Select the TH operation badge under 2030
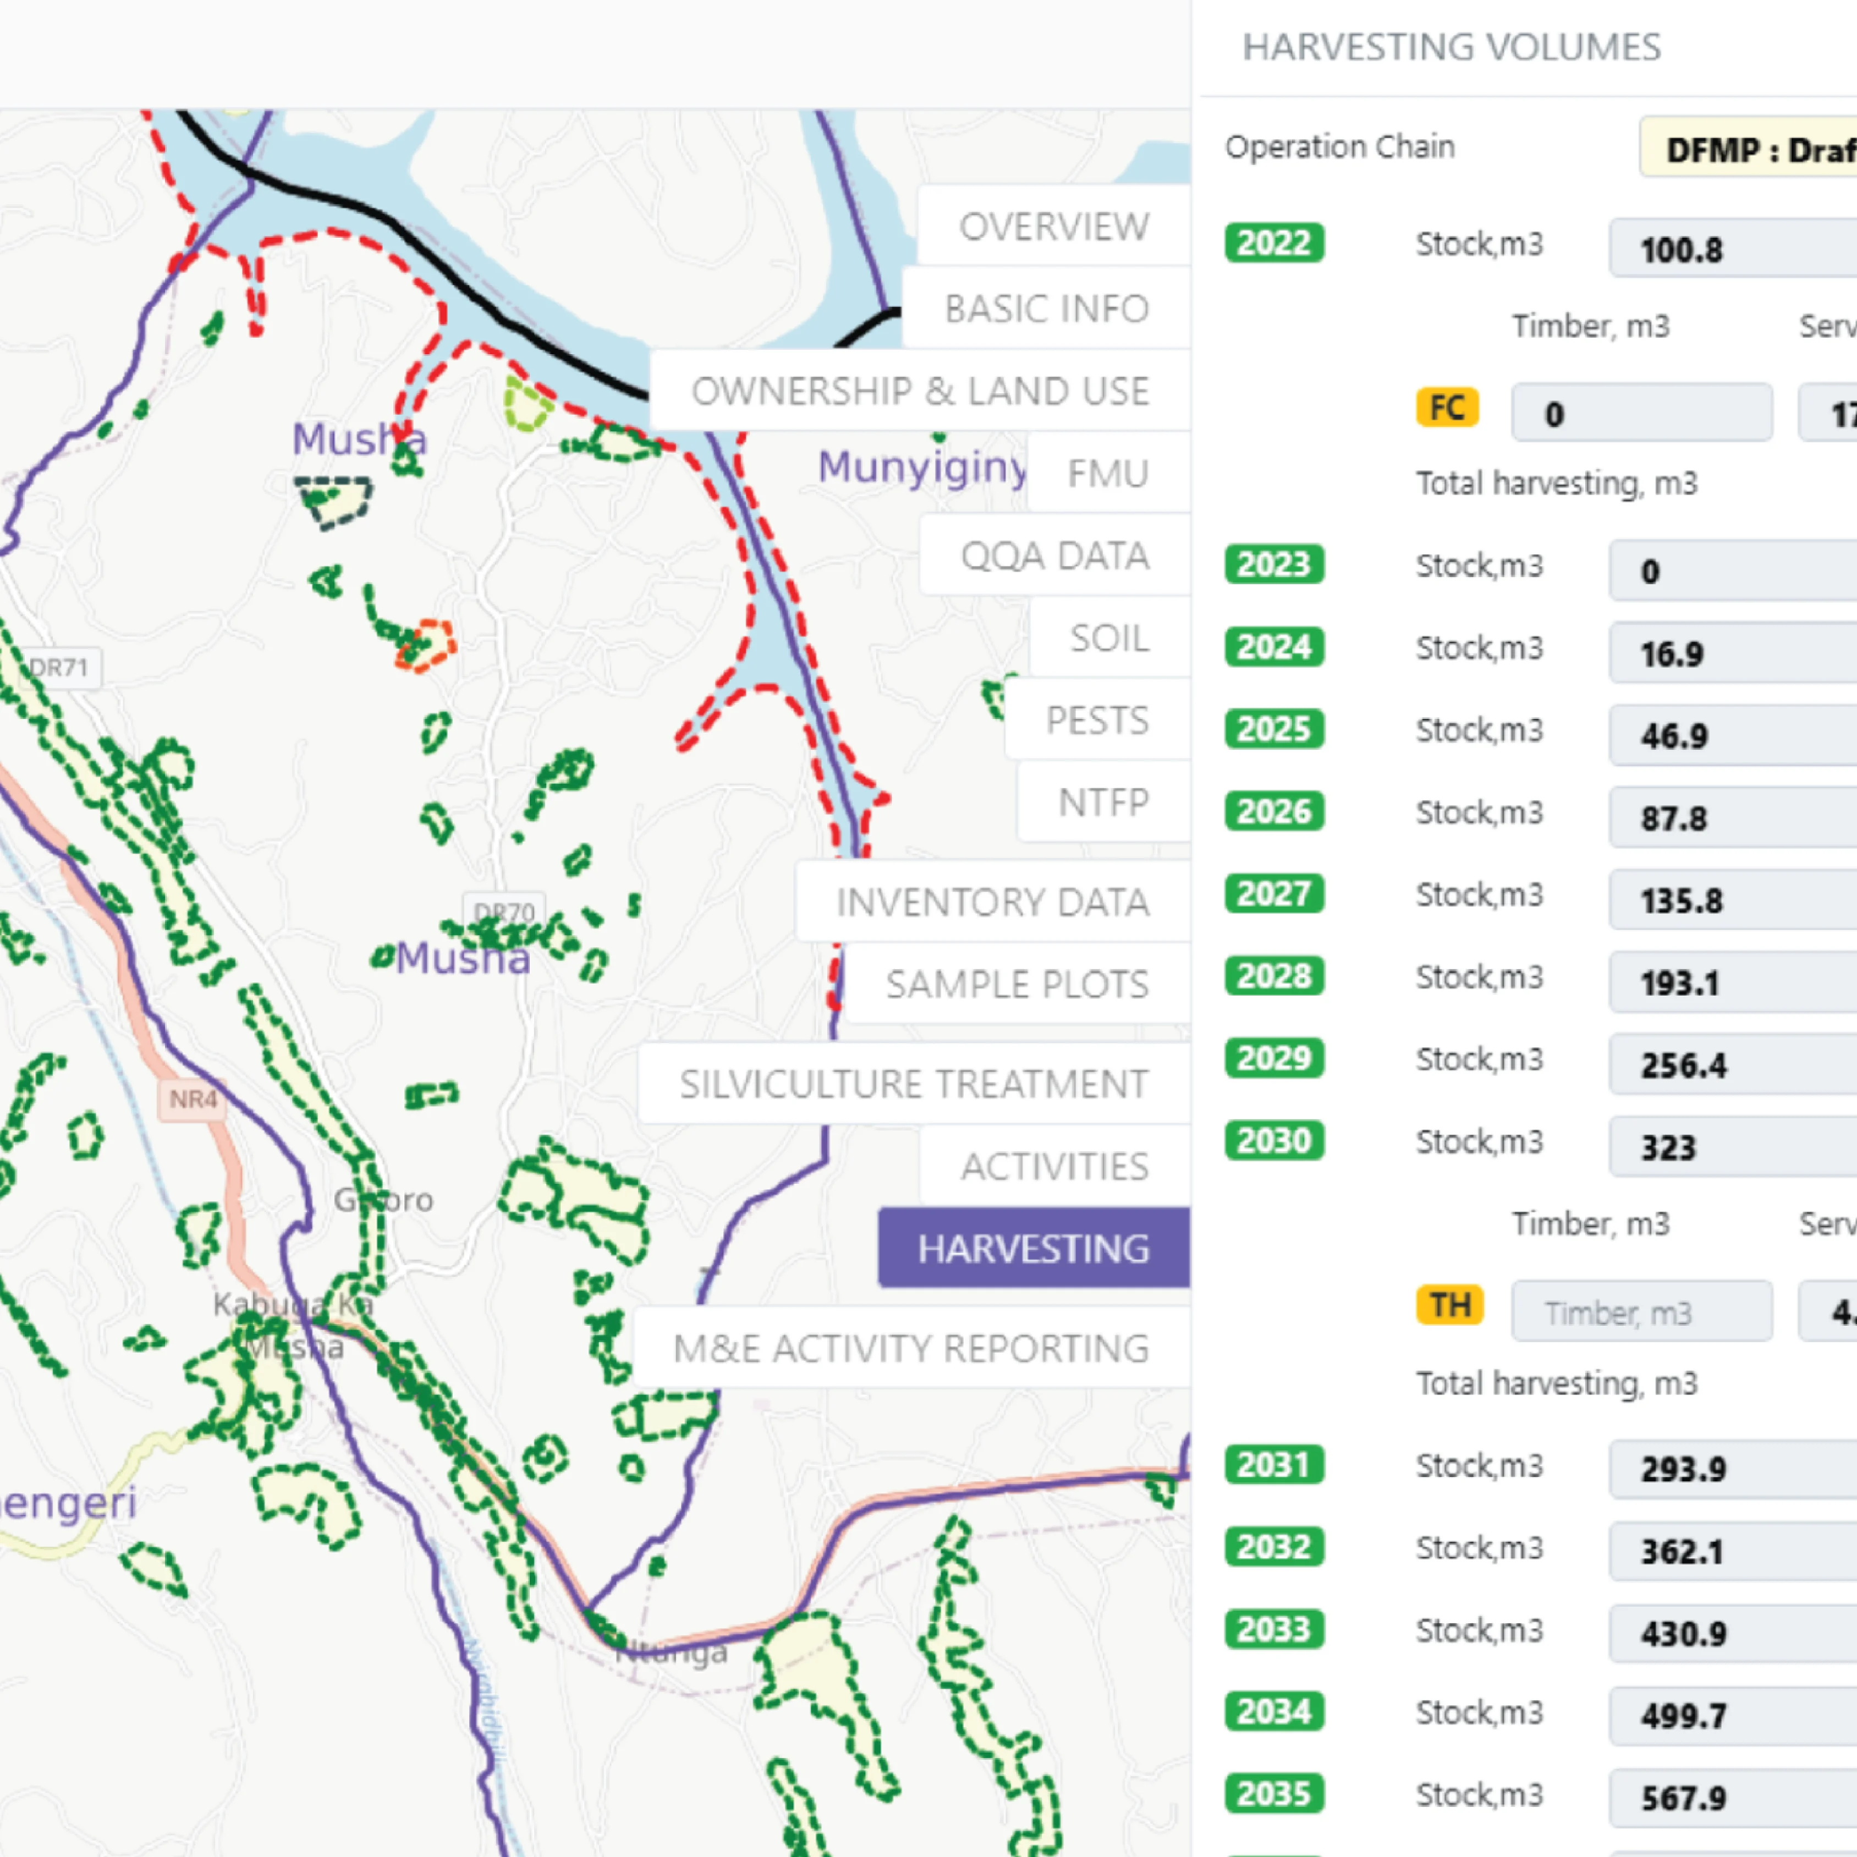The height and width of the screenshot is (1857, 1857). [1448, 1304]
